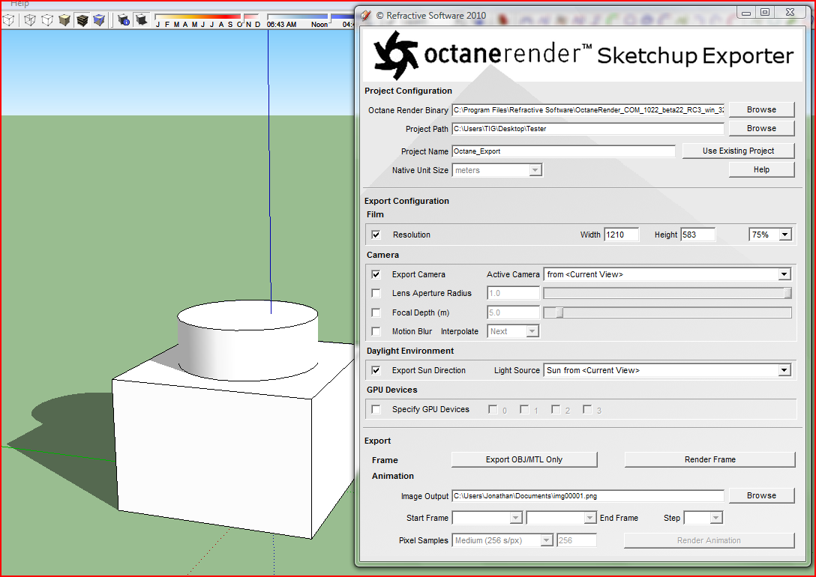
Task: Switch to Hidden Line face style
Action: pyautogui.click(x=47, y=20)
